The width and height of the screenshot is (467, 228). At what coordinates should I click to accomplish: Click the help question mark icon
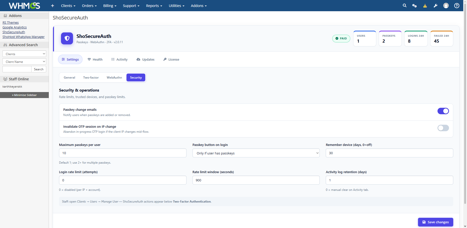[x=457, y=5]
